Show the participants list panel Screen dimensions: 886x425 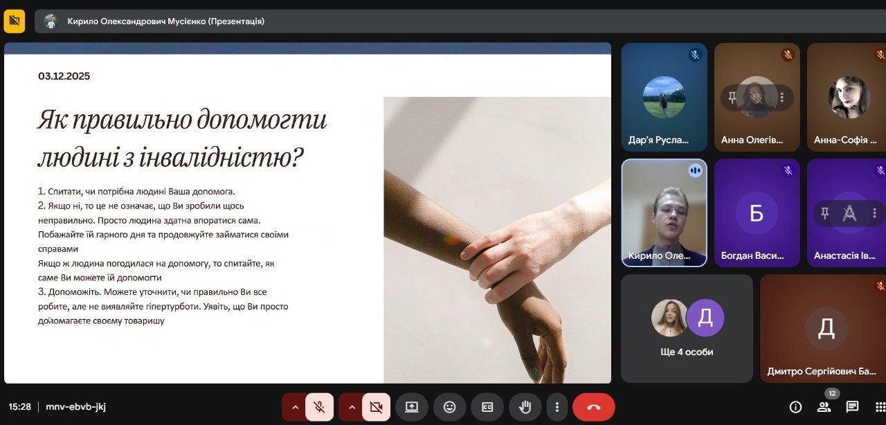point(824,407)
